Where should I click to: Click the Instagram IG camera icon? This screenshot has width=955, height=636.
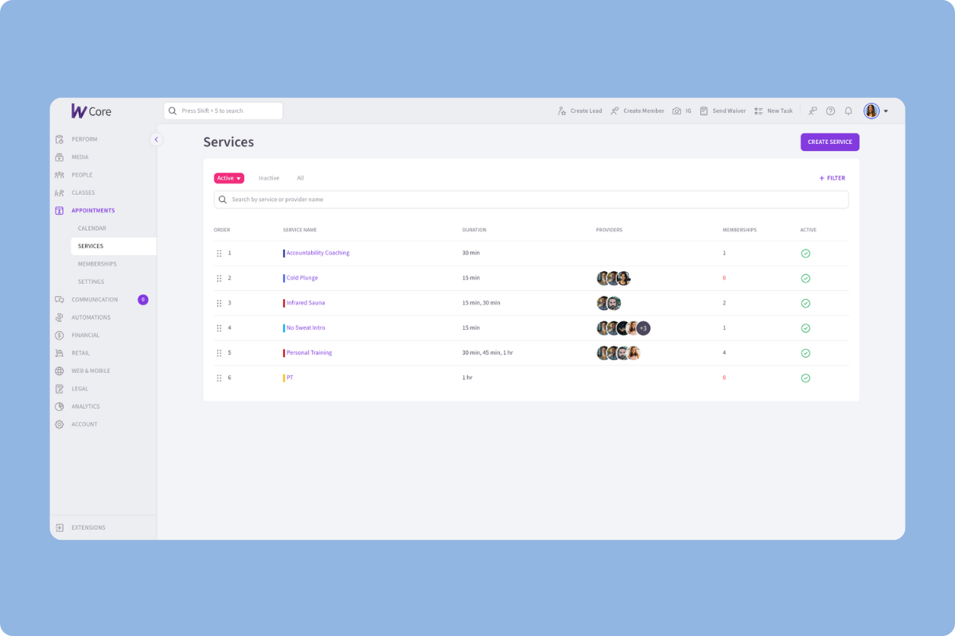point(676,111)
